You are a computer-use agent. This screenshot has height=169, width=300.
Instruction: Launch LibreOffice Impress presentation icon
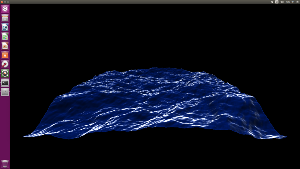point(5,45)
